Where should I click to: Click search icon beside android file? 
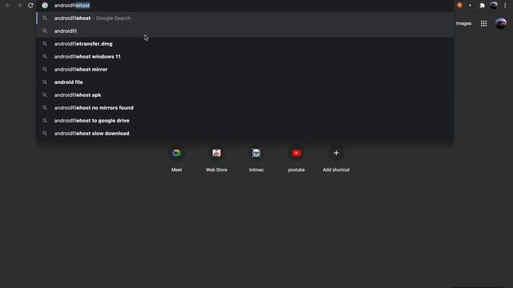click(x=45, y=82)
